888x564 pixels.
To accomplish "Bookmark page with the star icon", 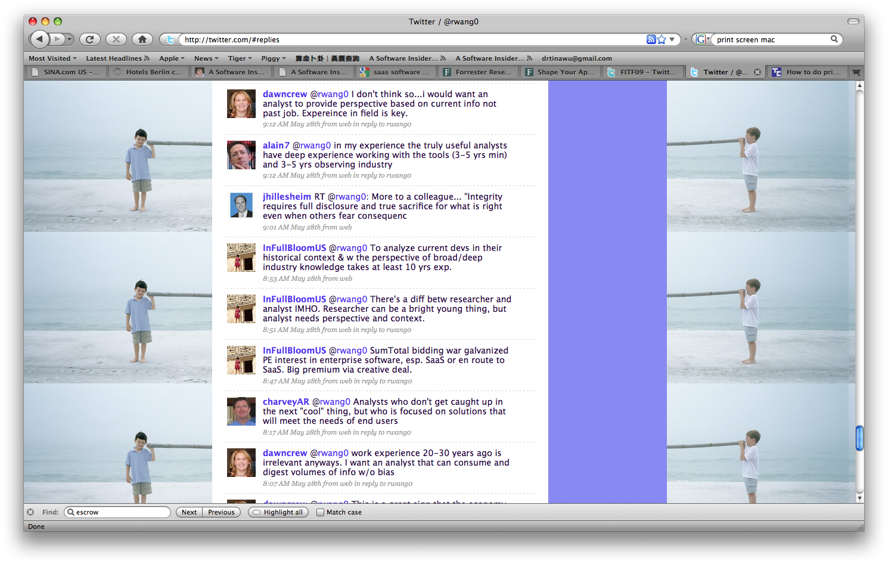I will click(662, 39).
